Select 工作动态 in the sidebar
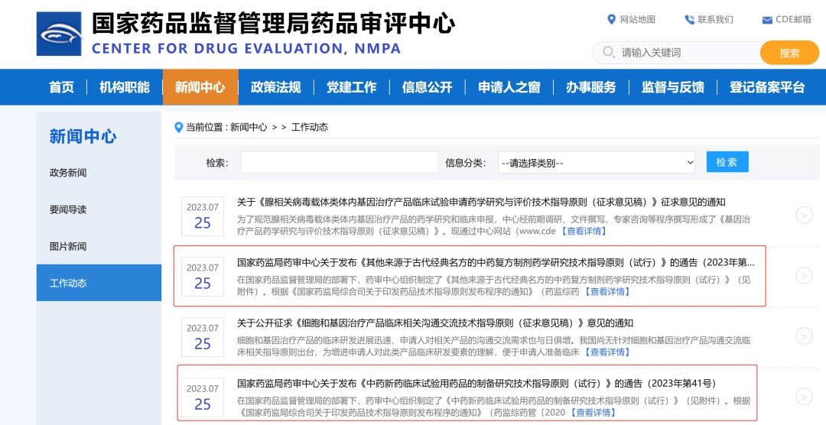Screen dimensions: 826x425 [99, 283]
